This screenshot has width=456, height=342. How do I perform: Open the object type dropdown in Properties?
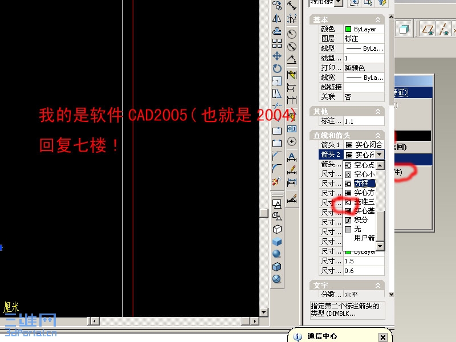click(x=339, y=3)
